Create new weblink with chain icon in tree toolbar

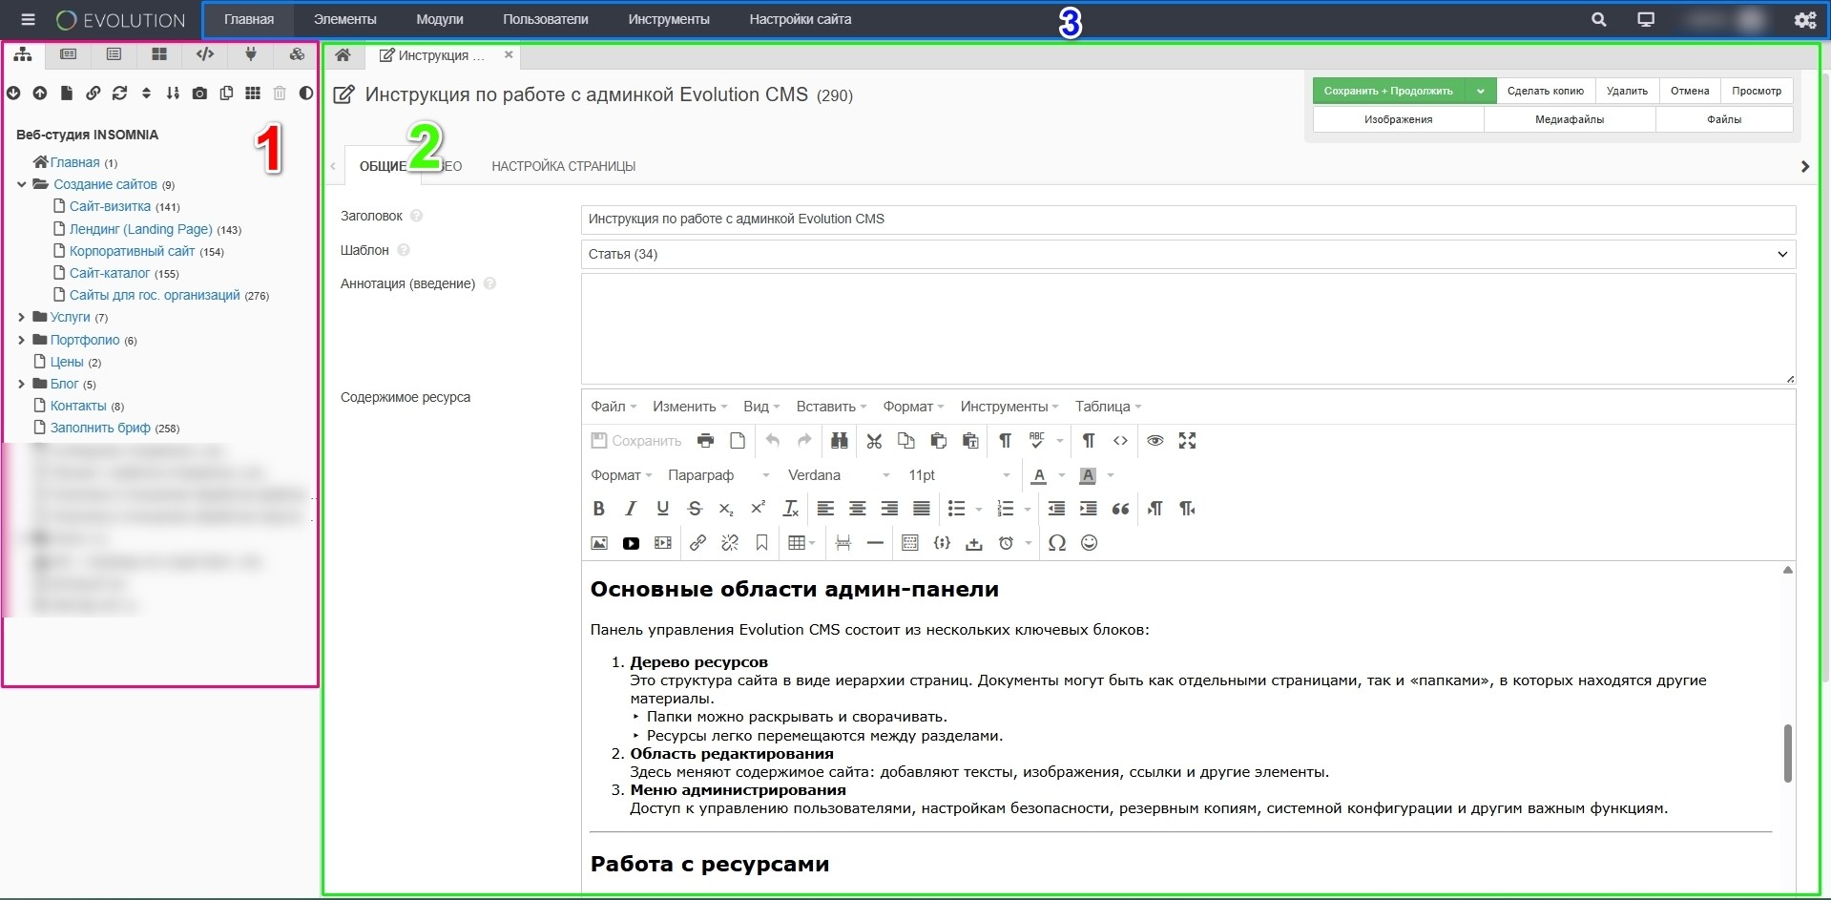coord(94,93)
